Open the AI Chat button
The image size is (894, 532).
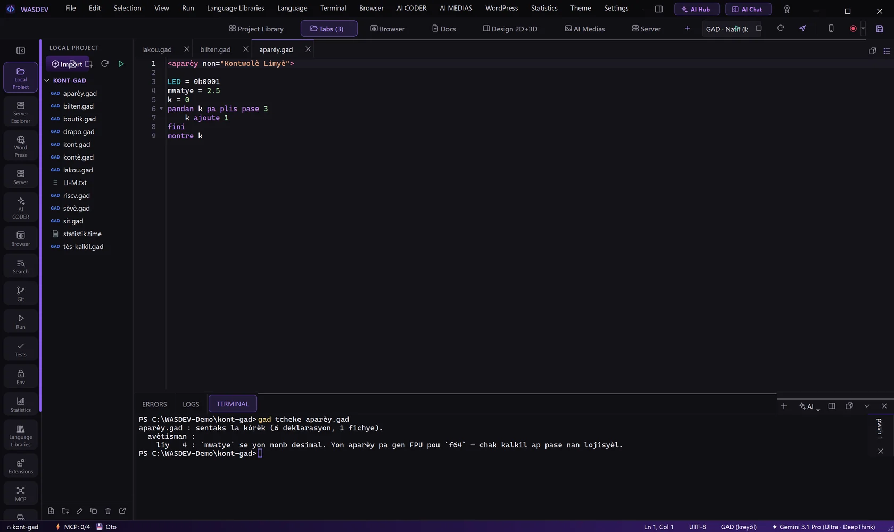tap(748, 9)
